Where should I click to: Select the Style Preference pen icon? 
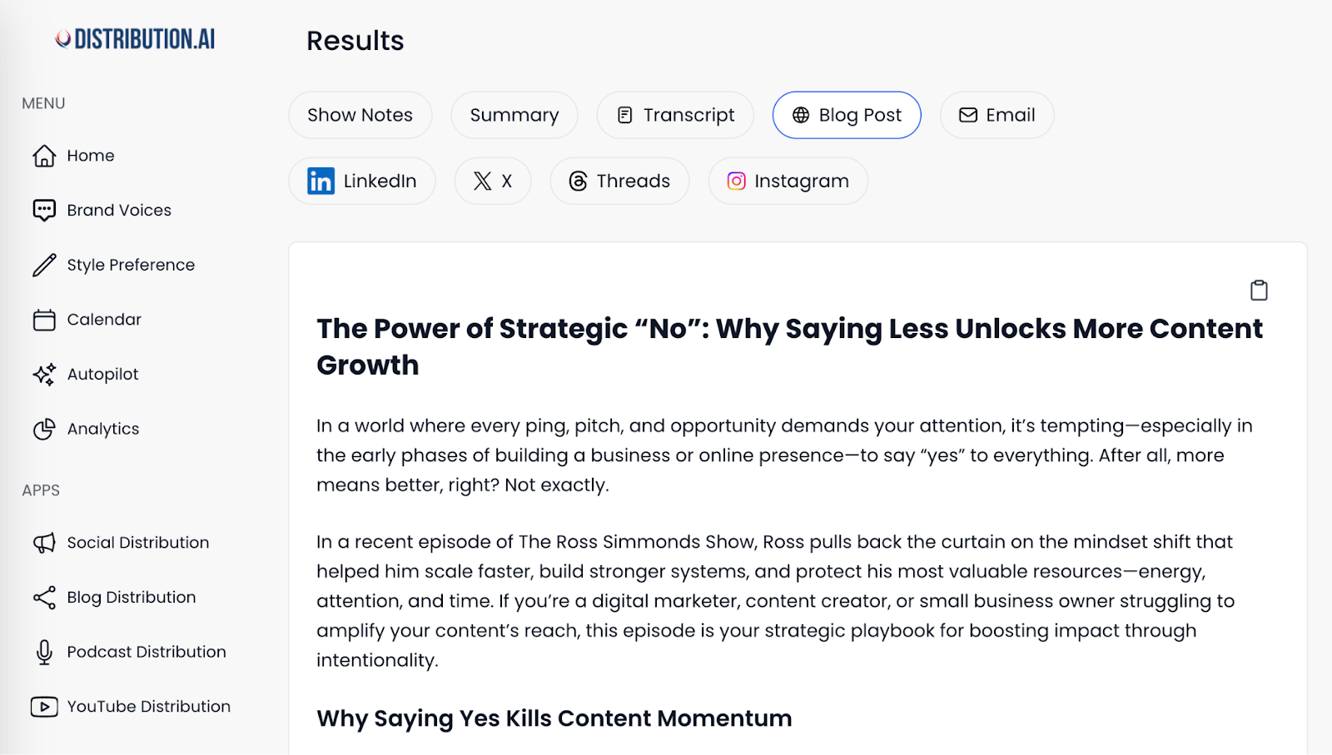point(44,265)
